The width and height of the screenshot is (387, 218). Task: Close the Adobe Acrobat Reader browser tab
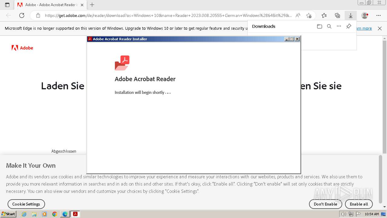82,5
